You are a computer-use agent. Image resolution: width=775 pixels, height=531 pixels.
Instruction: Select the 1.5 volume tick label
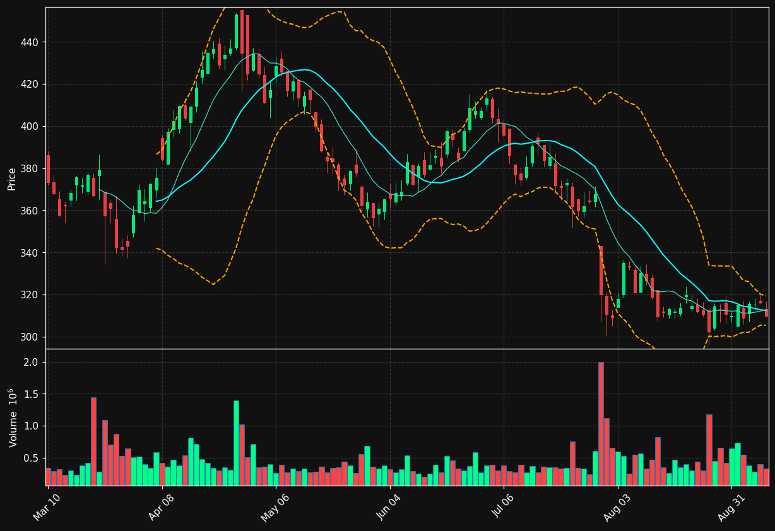click(32, 394)
